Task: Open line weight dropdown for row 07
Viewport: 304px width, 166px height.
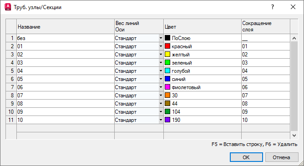Action: coord(161,96)
